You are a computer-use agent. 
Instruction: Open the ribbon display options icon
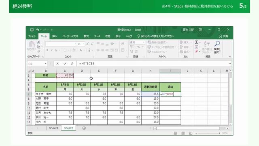200,30
